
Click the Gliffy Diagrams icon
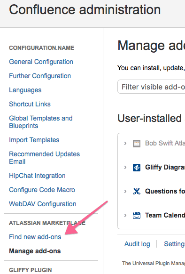click(137, 168)
